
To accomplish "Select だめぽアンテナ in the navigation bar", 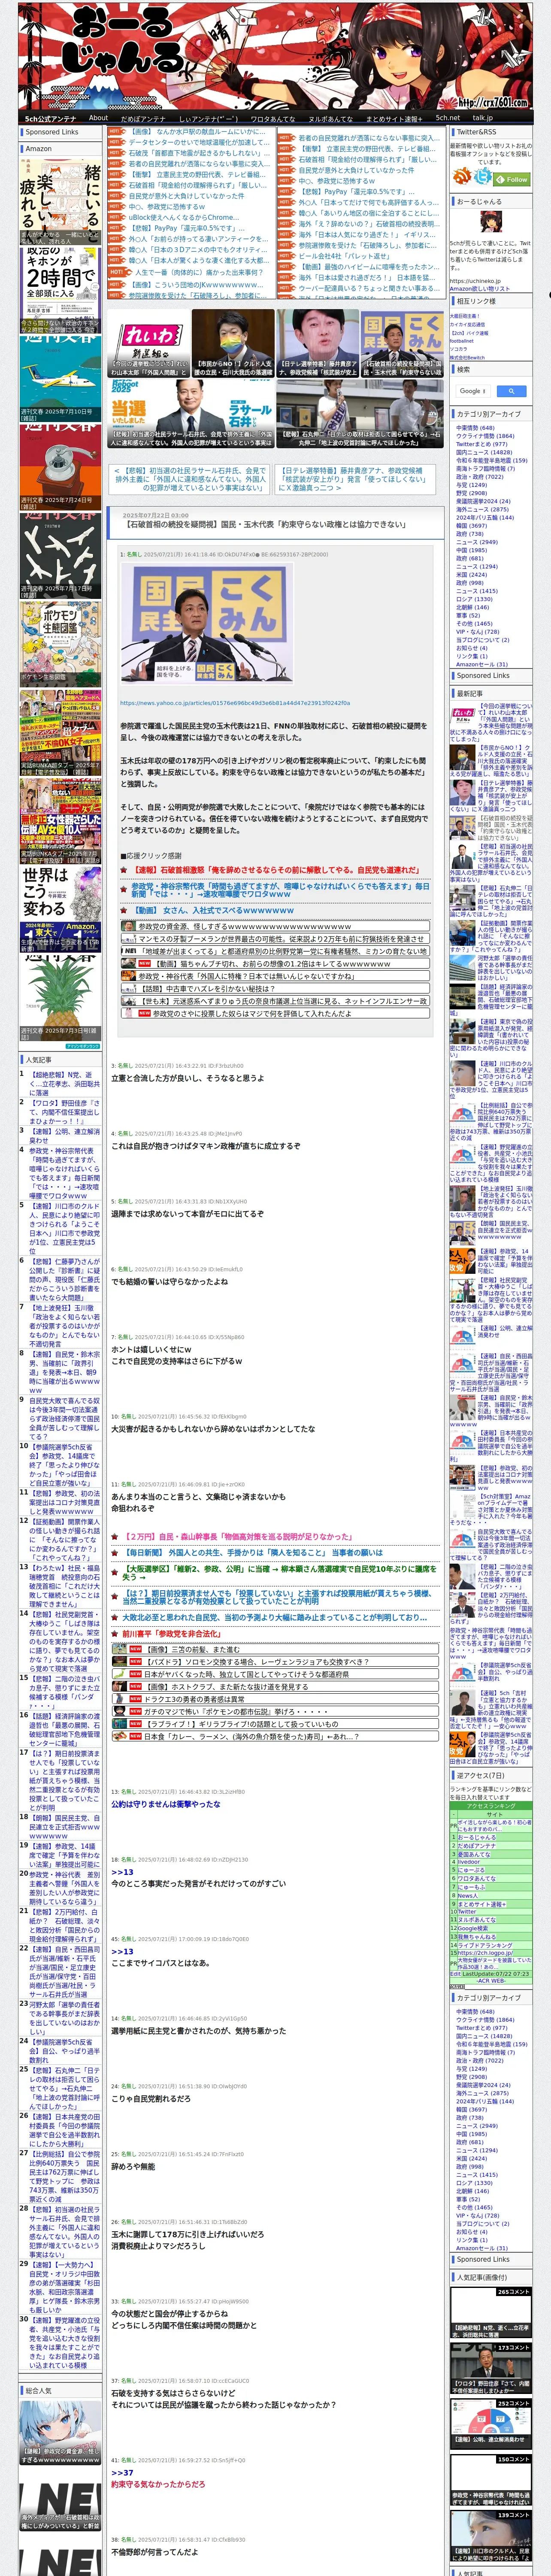I will [143, 118].
